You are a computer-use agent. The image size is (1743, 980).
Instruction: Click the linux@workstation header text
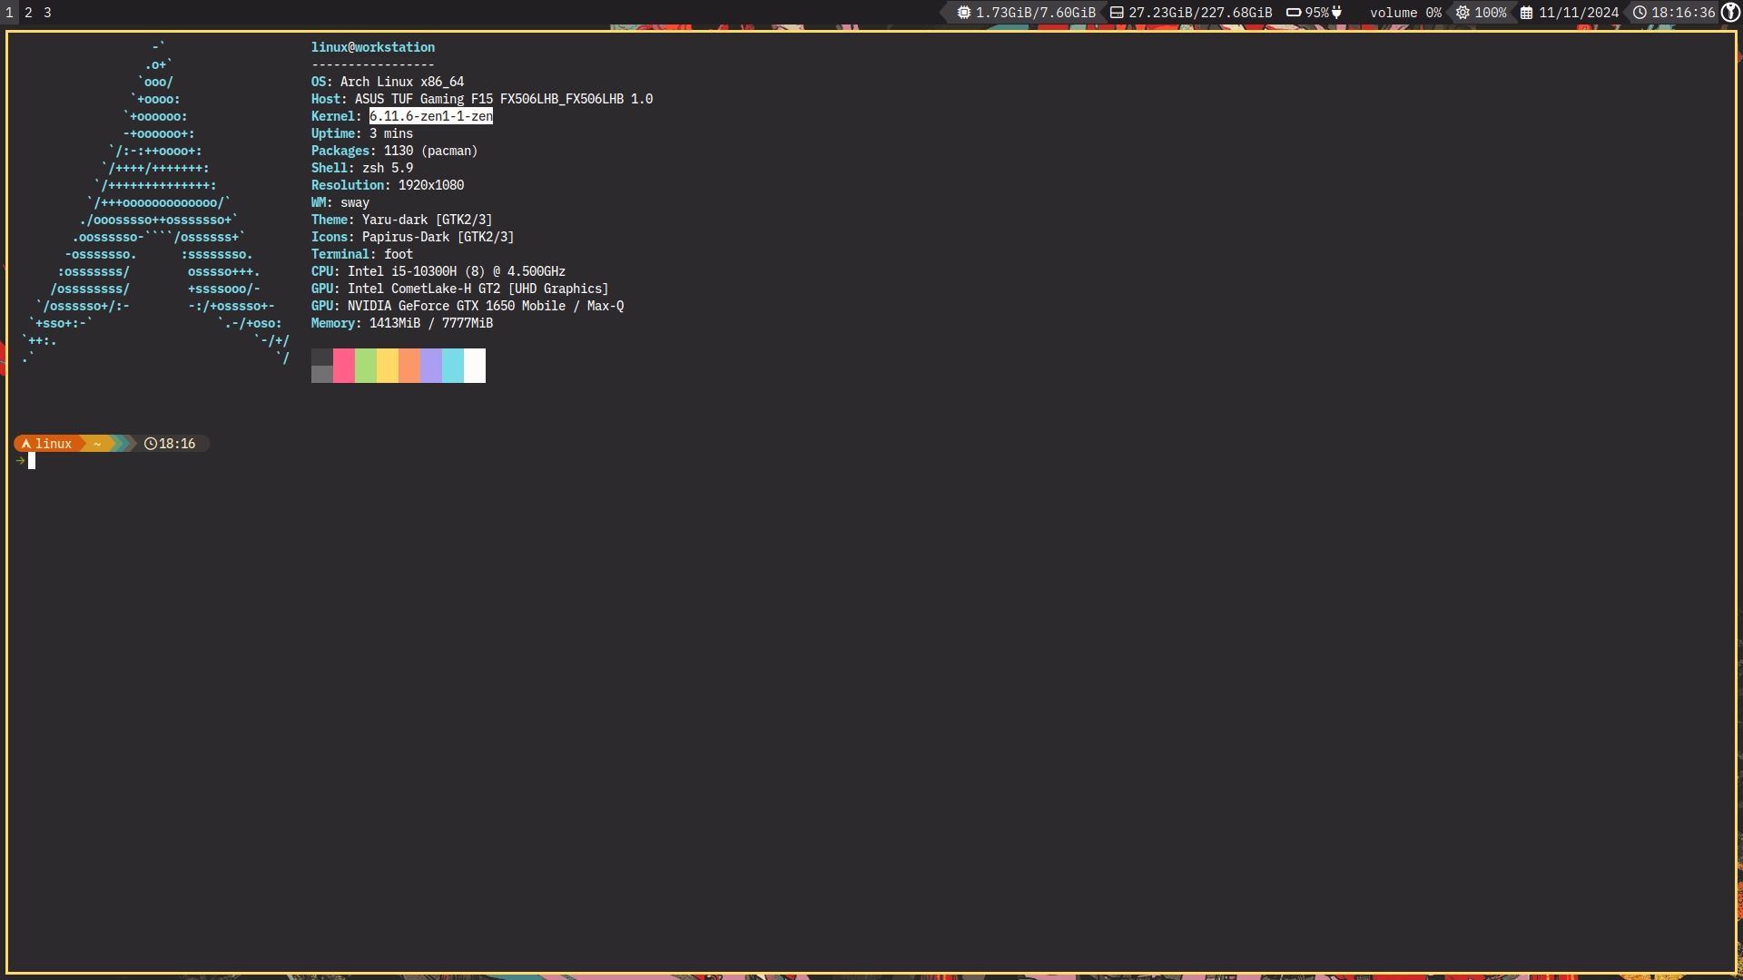pos(373,47)
